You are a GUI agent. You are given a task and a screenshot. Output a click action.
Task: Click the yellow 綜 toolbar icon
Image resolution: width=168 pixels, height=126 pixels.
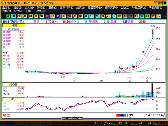pyautogui.click(x=53, y=16)
